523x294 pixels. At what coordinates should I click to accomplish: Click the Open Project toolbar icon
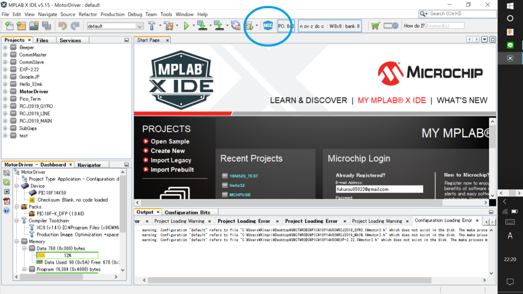[x=34, y=26]
